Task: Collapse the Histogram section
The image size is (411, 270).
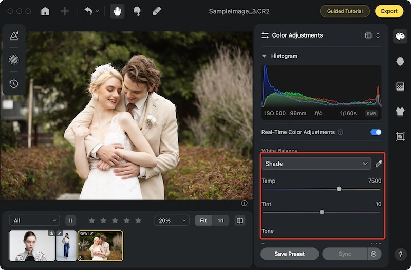Action: 264,56
